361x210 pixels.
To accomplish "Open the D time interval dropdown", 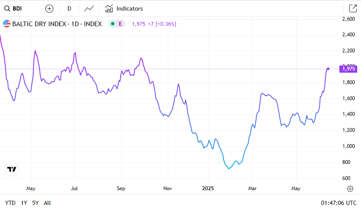I will [x=69, y=8].
